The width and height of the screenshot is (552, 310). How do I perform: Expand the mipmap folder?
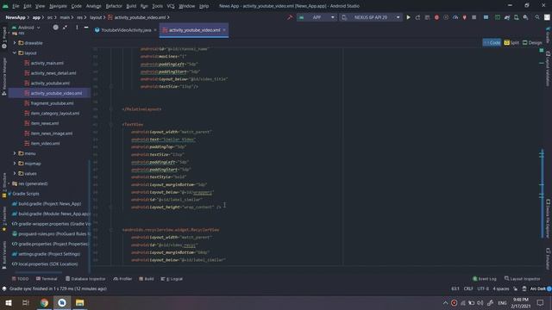tap(15, 164)
